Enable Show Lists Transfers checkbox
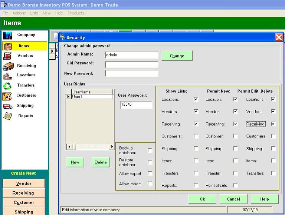 pyautogui.click(x=196, y=173)
